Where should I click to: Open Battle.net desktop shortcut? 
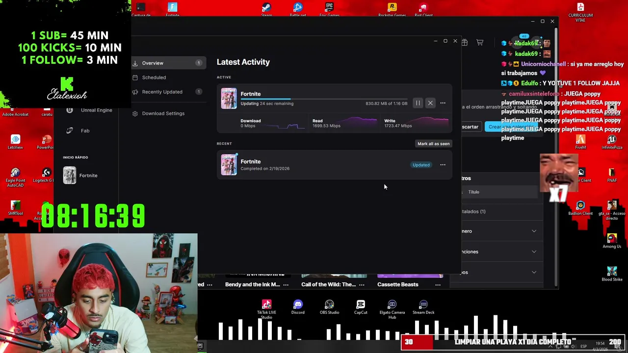click(298, 9)
